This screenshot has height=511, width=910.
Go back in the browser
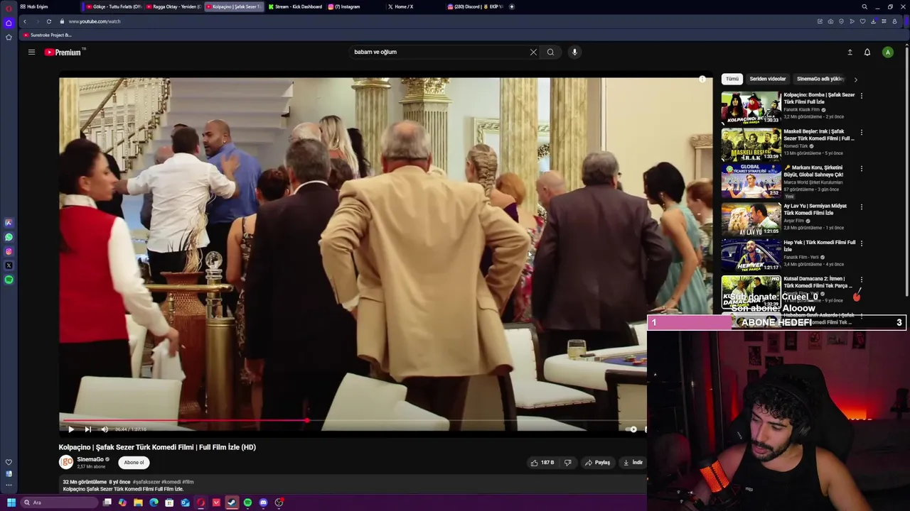[x=25, y=21]
